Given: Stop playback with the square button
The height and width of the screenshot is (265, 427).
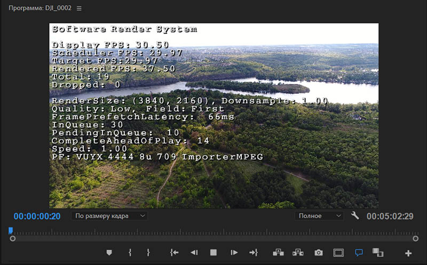Looking at the screenshot, I should point(213,253).
